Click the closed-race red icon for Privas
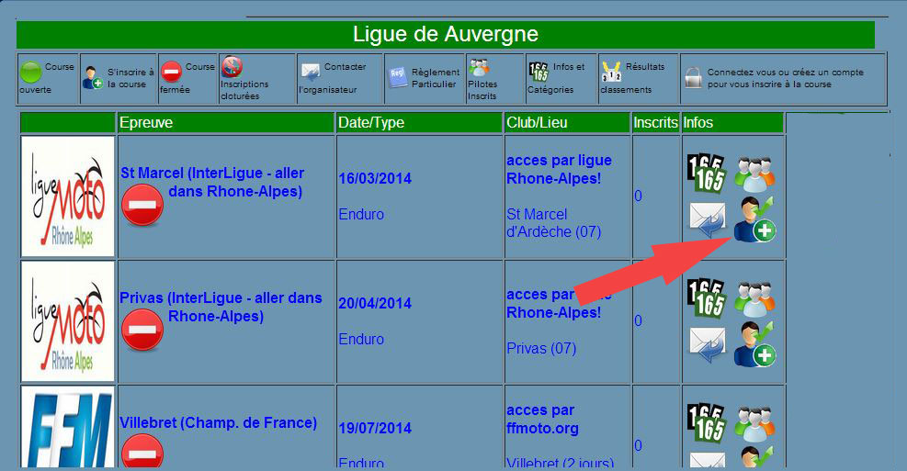 [142, 330]
